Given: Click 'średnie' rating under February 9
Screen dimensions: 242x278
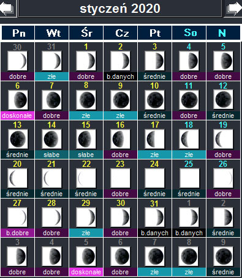Looking at the screenshot, I should point(223,272).
